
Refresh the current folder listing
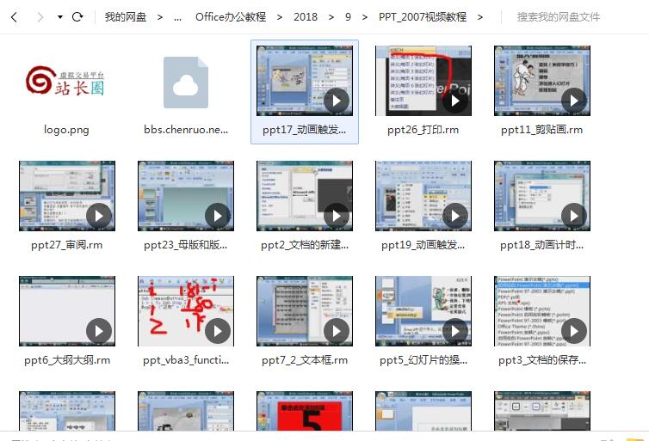[77, 16]
